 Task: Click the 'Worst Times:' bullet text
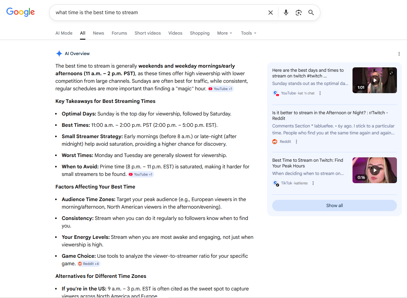77,155
